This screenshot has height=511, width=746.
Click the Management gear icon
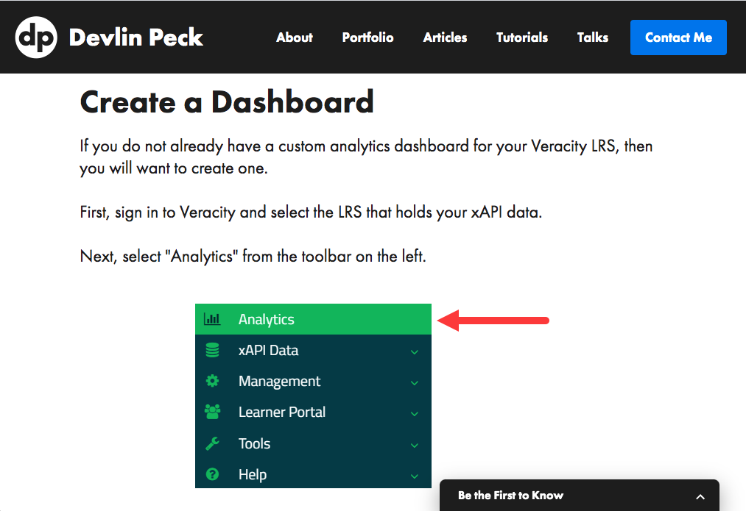pyautogui.click(x=212, y=382)
